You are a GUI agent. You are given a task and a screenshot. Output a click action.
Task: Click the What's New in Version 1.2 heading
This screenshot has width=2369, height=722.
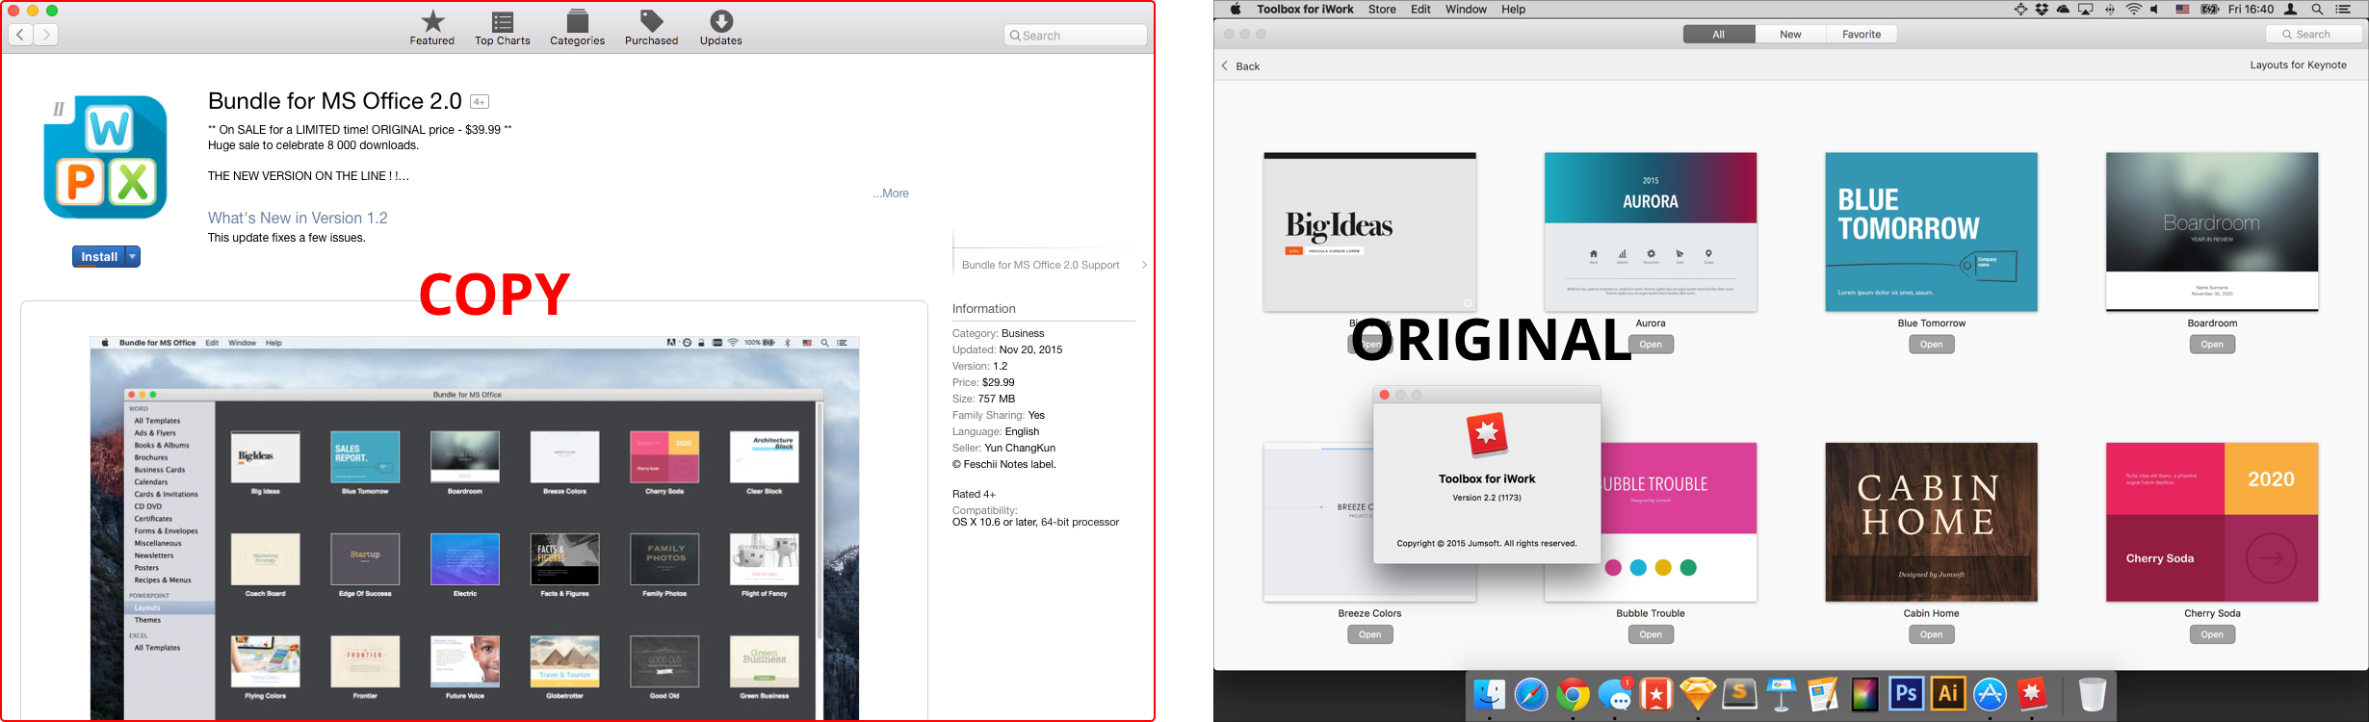tap(298, 218)
